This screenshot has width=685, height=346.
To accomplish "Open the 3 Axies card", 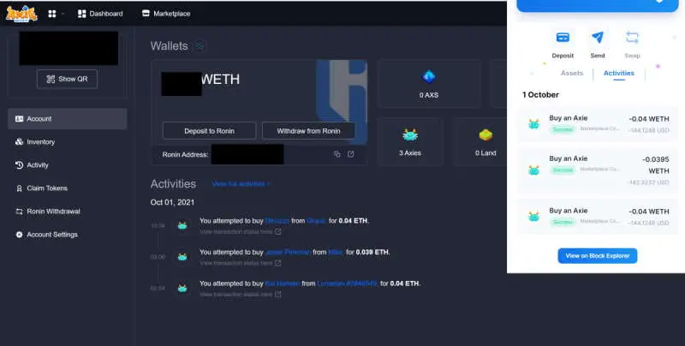I will click(x=410, y=142).
